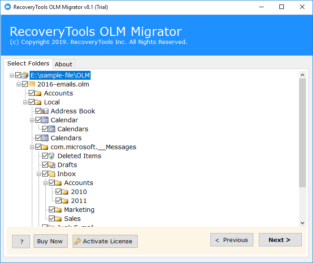The image size is (313, 263).
Task: Minimize the OLM Migrator window
Action: pyautogui.click(x=261, y=7)
